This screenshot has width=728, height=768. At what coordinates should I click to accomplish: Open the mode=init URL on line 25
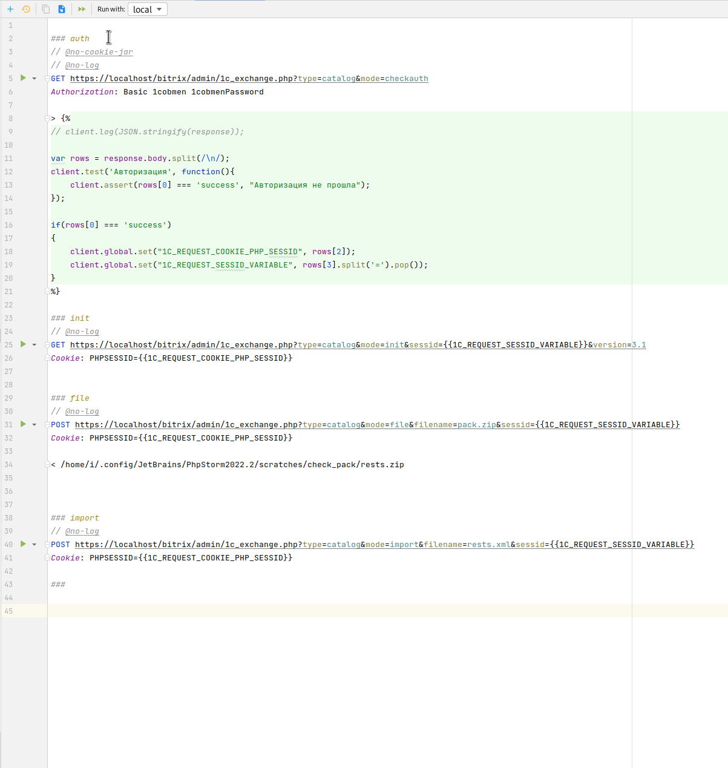358,345
